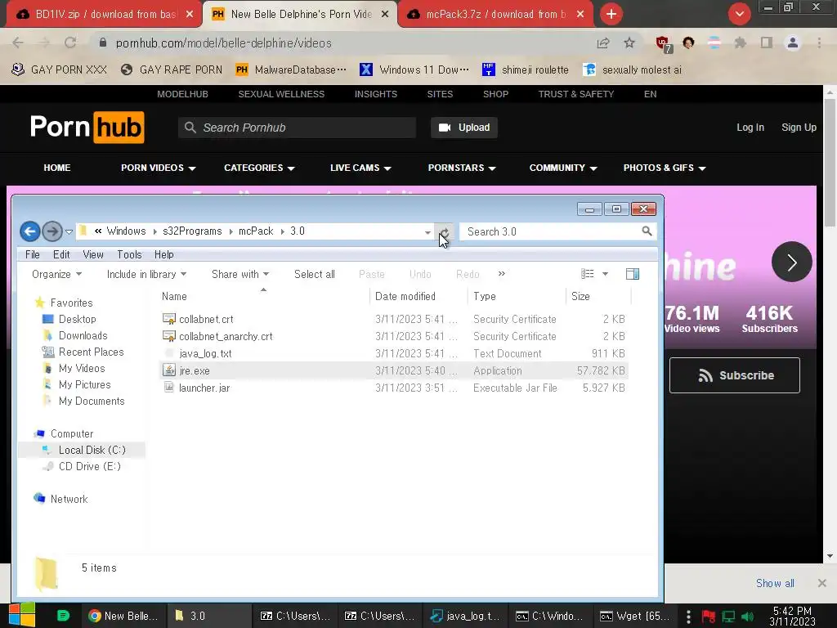Open Chrome's three-dot menu
This screenshot has height=628, width=837.
tap(819, 43)
